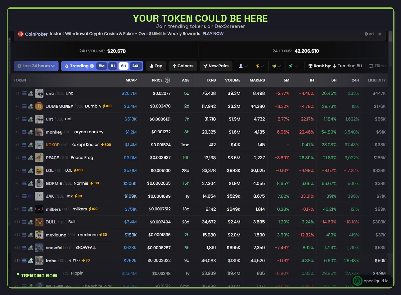Click the CoinPoker logo in the ad banner
Image resolution: width=401 pixels, height=295 pixels.
click(20, 34)
